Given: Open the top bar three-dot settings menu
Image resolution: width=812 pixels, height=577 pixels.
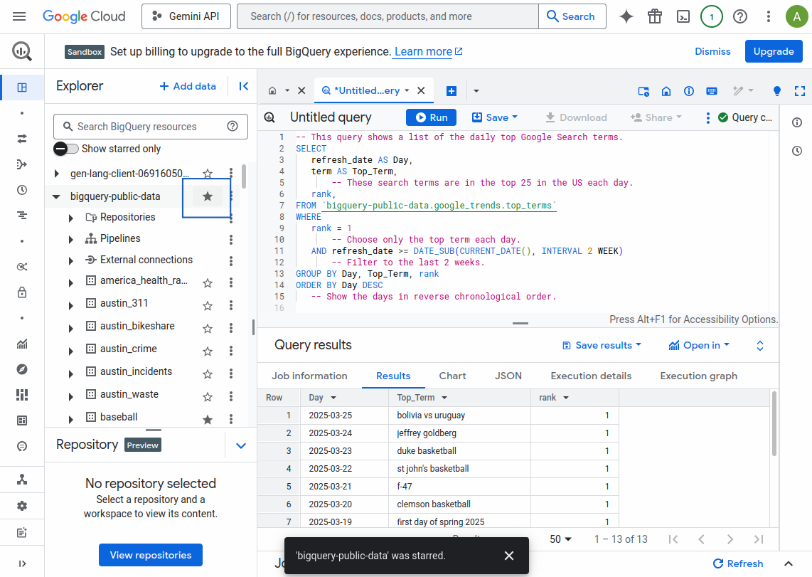Looking at the screenshot, I should [x=769, y=16].
